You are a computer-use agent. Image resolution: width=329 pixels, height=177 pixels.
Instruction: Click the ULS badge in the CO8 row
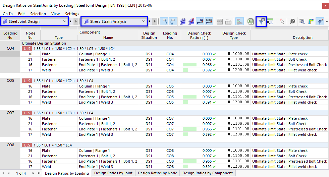tap(27, 145)
